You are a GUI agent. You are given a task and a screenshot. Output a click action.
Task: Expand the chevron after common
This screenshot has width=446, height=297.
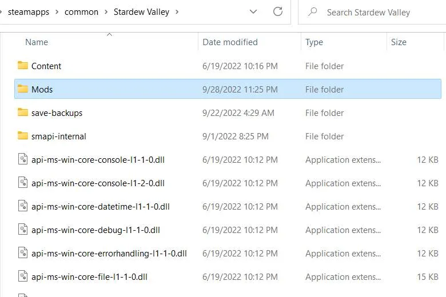[106, 12]
